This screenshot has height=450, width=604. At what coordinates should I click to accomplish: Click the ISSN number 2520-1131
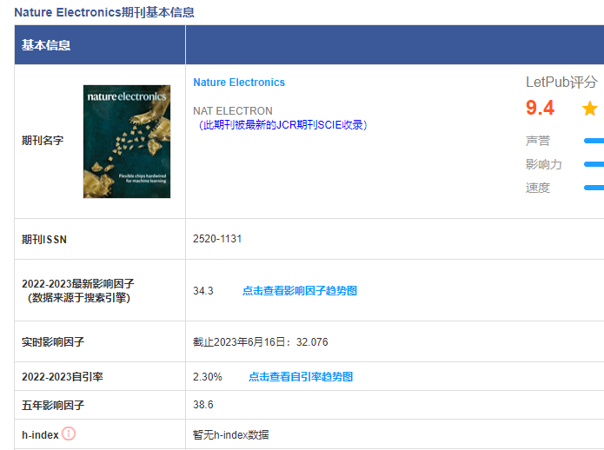tap(217, 239)
